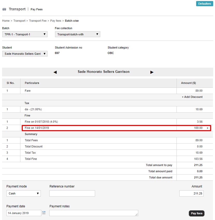This screenshot has height=220, width=215.
Task: Click the 100.00 fine amount
Action: coord(198,128)
